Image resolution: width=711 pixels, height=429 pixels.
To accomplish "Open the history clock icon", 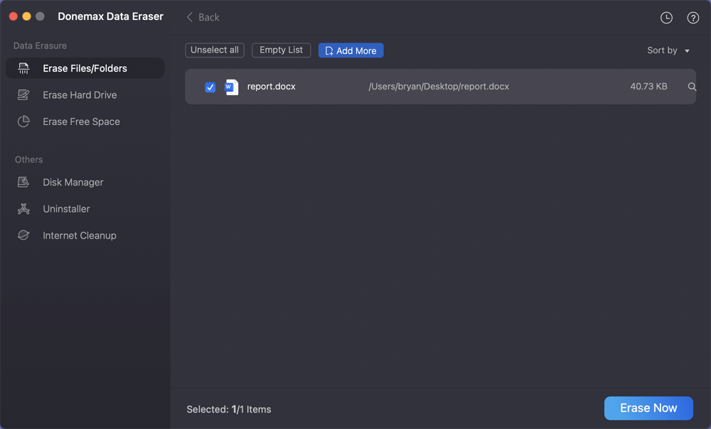I will click(666, 17).
